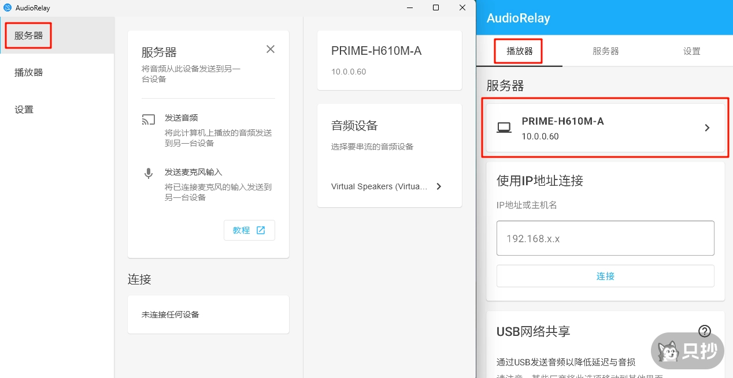Open the help question mark beside USB网络共享

[704, 331]
